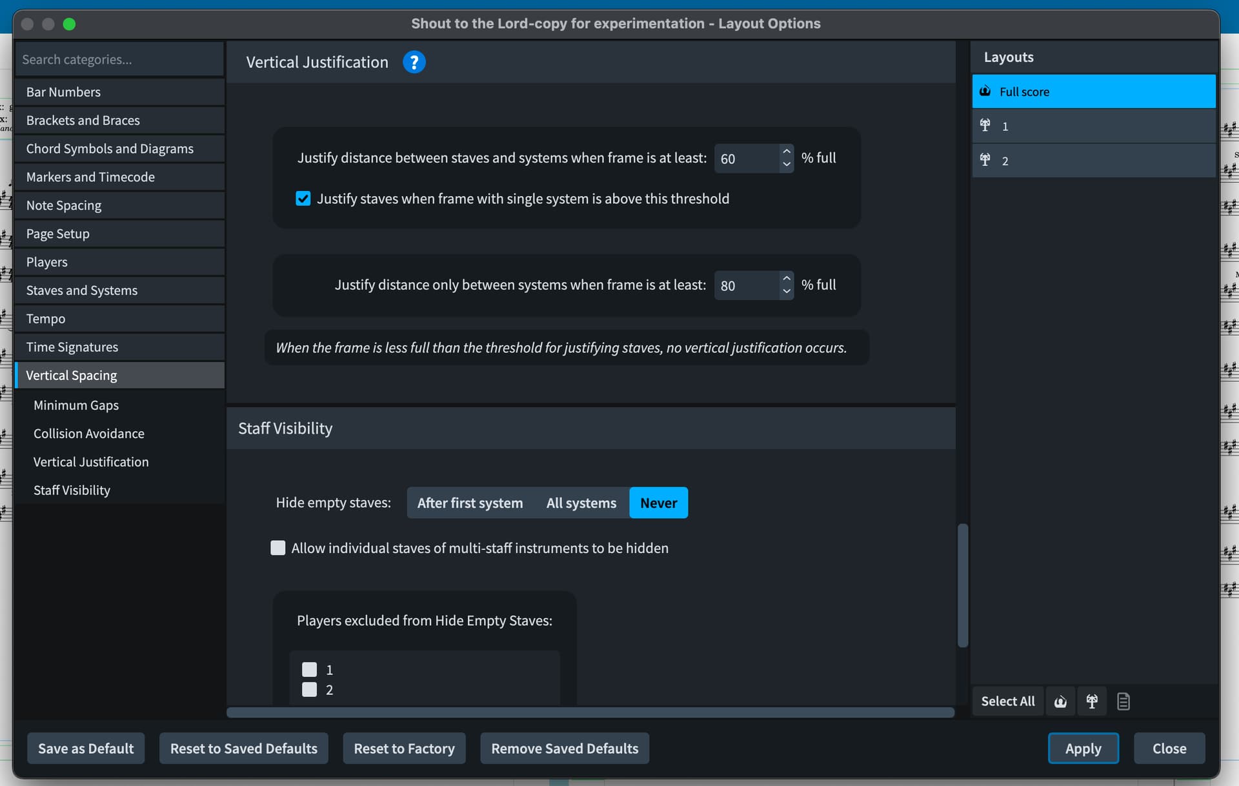Click the Apply button
Image resolution: width=1239 pixels, height=786 pixels.
[x=1083, y=749]
